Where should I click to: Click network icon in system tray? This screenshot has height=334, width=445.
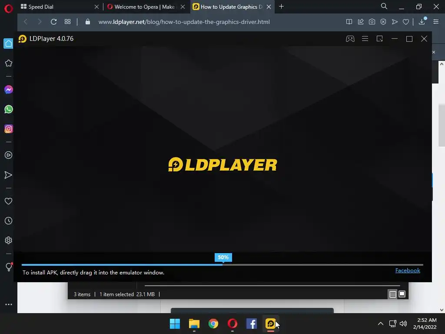392,324
